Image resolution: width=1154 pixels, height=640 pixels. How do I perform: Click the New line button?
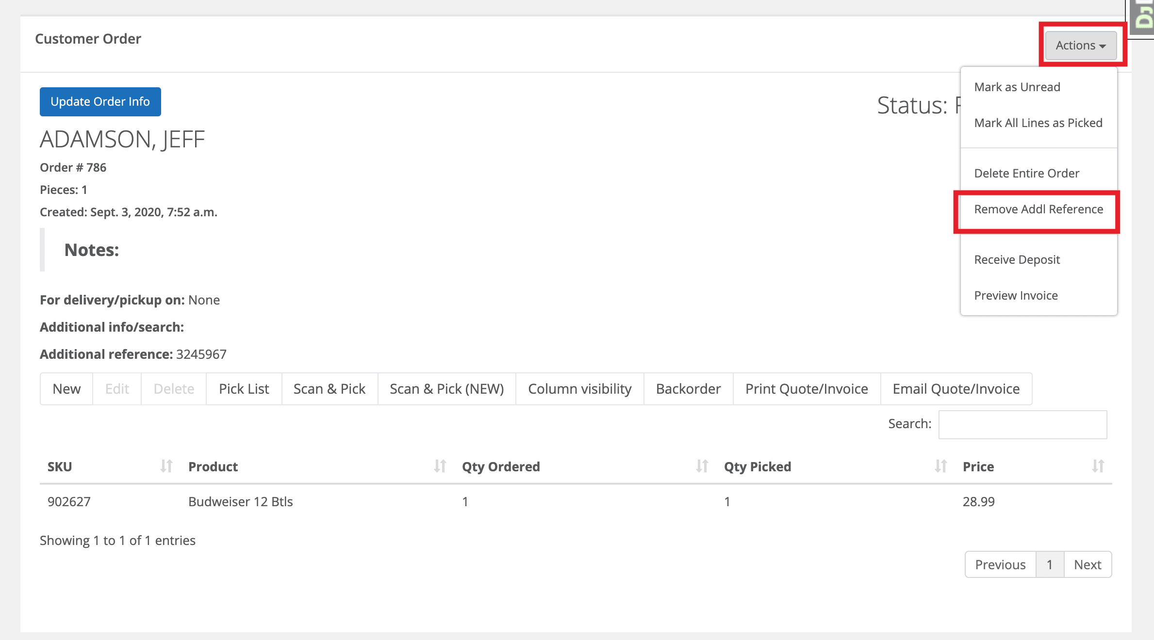pyautogui.click(x=66, y=389)
